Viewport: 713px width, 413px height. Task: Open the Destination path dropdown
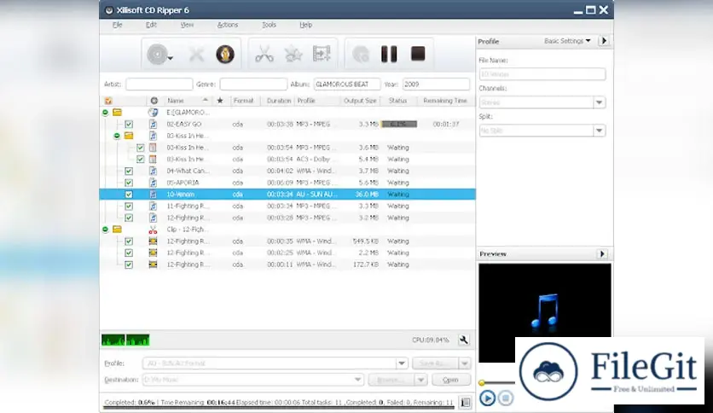click(x=358, y=380)
